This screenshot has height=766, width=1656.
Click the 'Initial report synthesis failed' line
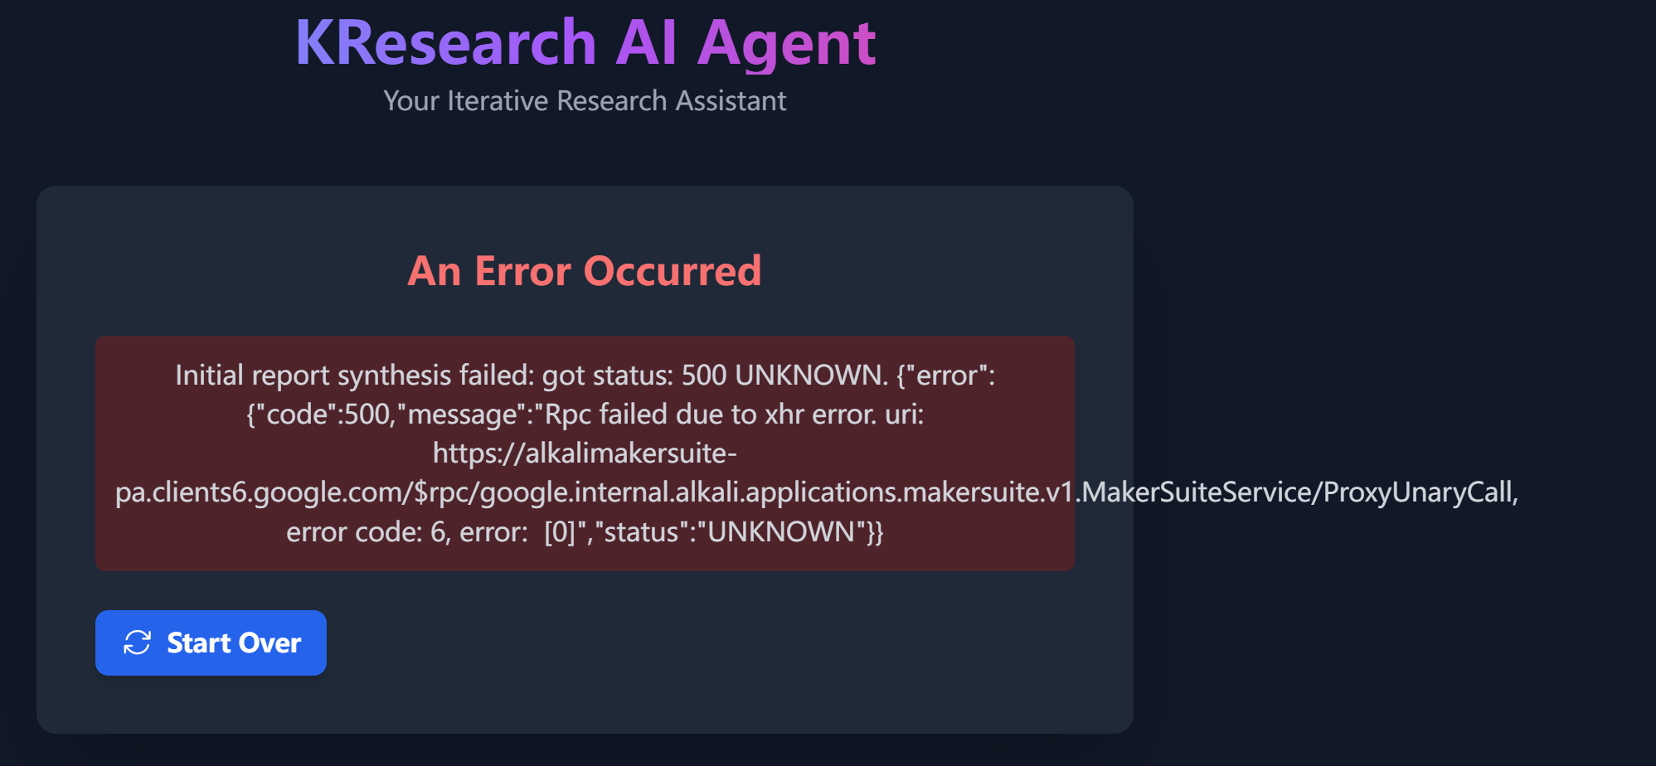(x=585, y=376)
